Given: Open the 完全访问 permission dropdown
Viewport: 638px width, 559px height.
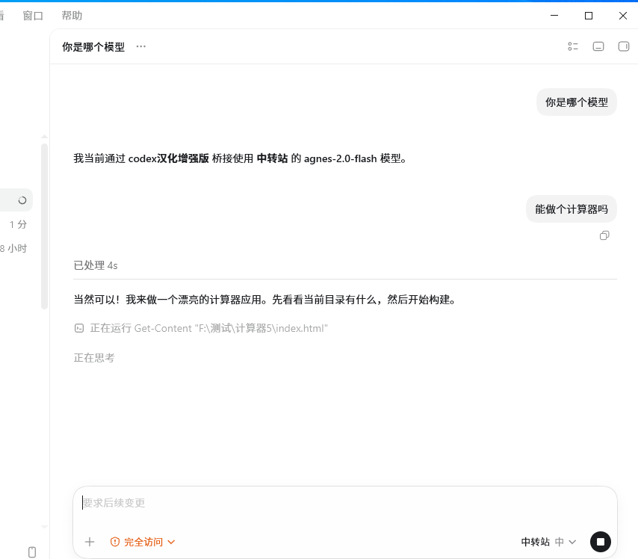Looking at the screenshot, I should 143,542.
